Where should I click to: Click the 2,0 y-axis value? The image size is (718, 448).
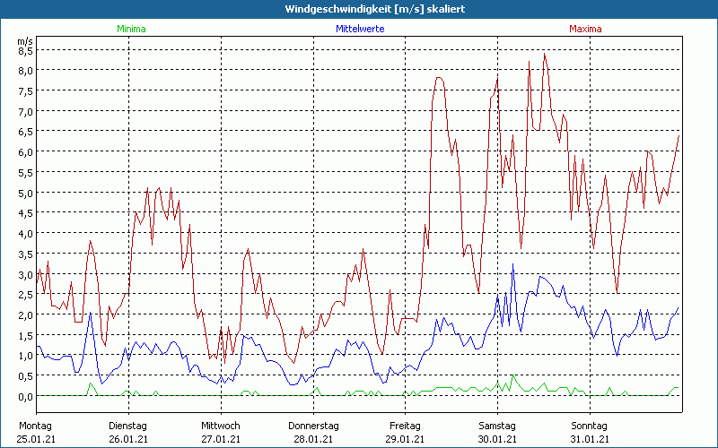pos(26,315)
